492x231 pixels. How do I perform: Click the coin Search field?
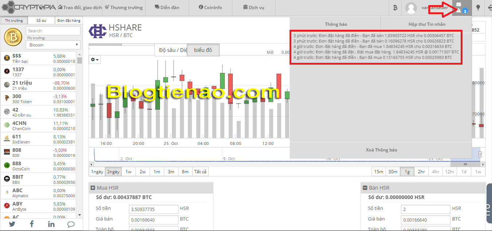click(53, 31)
